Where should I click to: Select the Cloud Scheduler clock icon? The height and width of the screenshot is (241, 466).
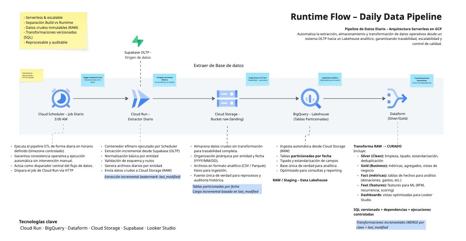pos(61,98)
